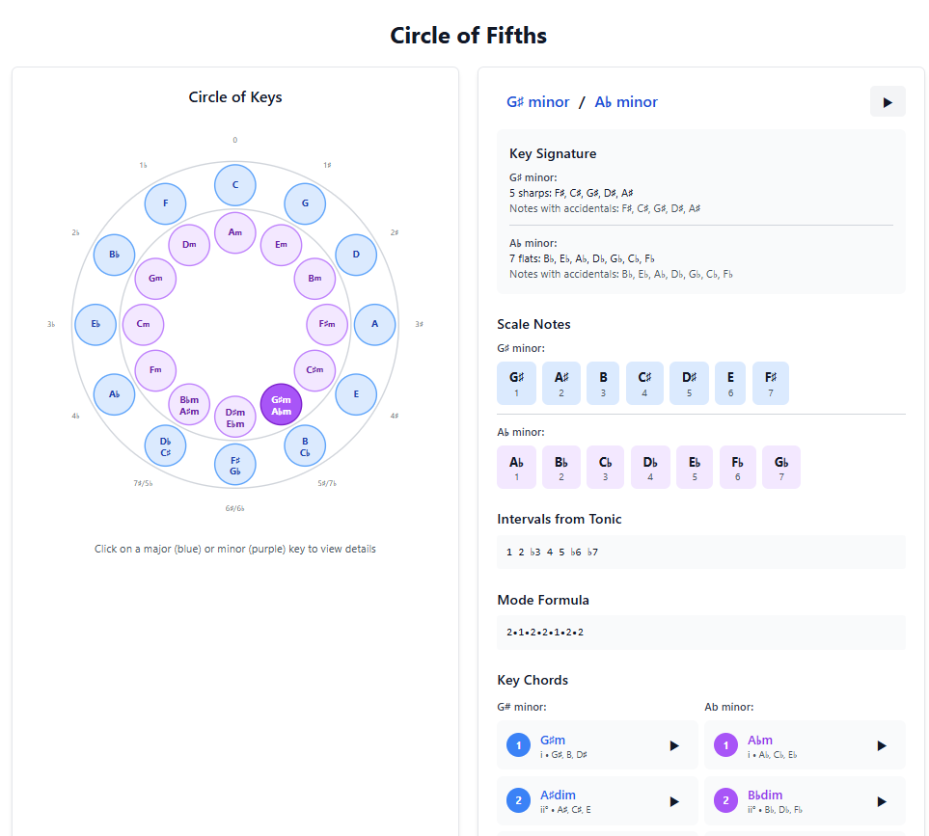
Task: Click the A♭ minor heading link
Action: pos(626,102)
